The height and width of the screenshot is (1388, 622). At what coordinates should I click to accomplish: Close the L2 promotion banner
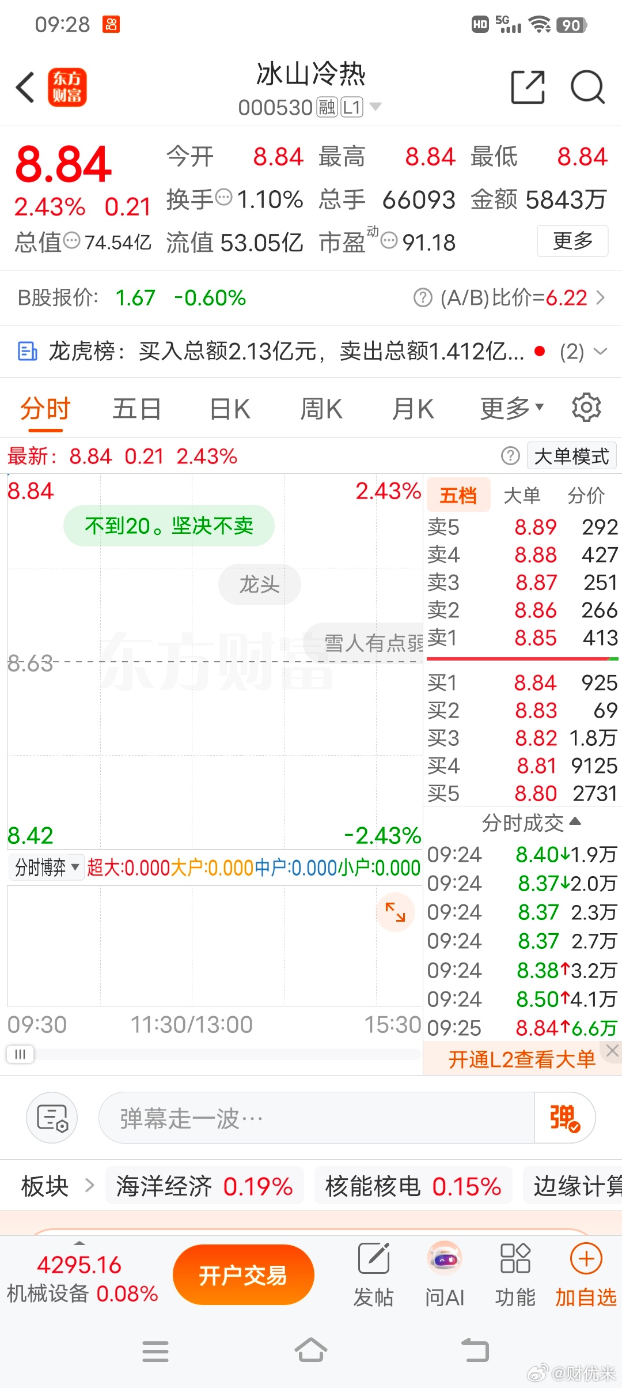pyautogui.click(x=612, y=1051)
